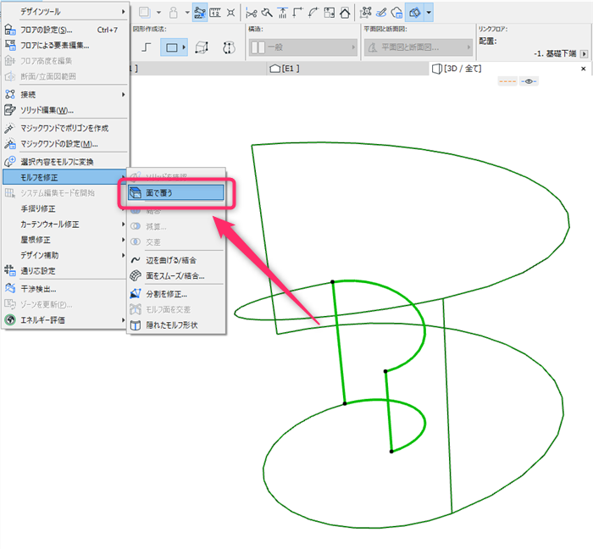This screenshot has height=549, width=593.
Task: Expand the dropdown arrow beside last toolbar icon
Action: 429,13
